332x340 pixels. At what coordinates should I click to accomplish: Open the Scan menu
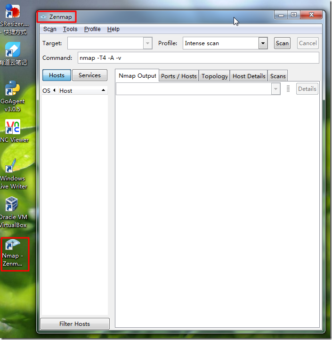click(50, 29)
